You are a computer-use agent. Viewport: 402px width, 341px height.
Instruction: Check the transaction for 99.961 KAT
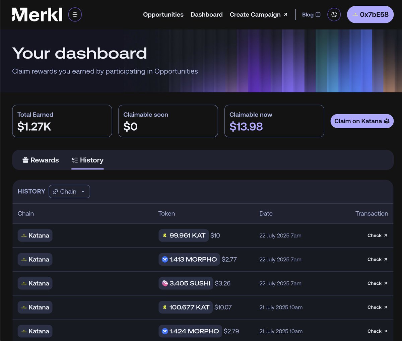pos(377,235)
